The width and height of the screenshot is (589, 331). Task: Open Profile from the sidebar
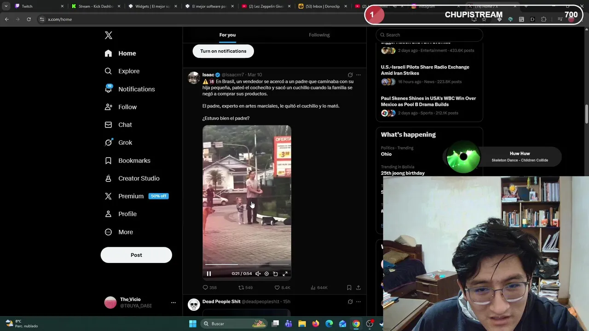coord(121,214)
